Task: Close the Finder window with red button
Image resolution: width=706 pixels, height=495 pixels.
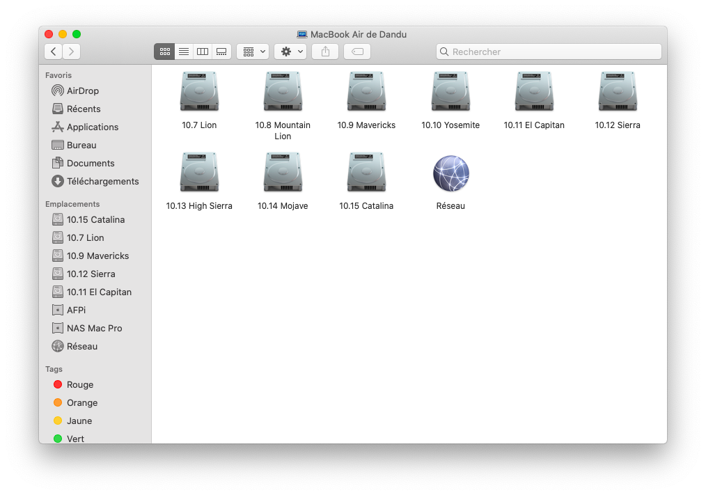Action: (x=49, y=34)
